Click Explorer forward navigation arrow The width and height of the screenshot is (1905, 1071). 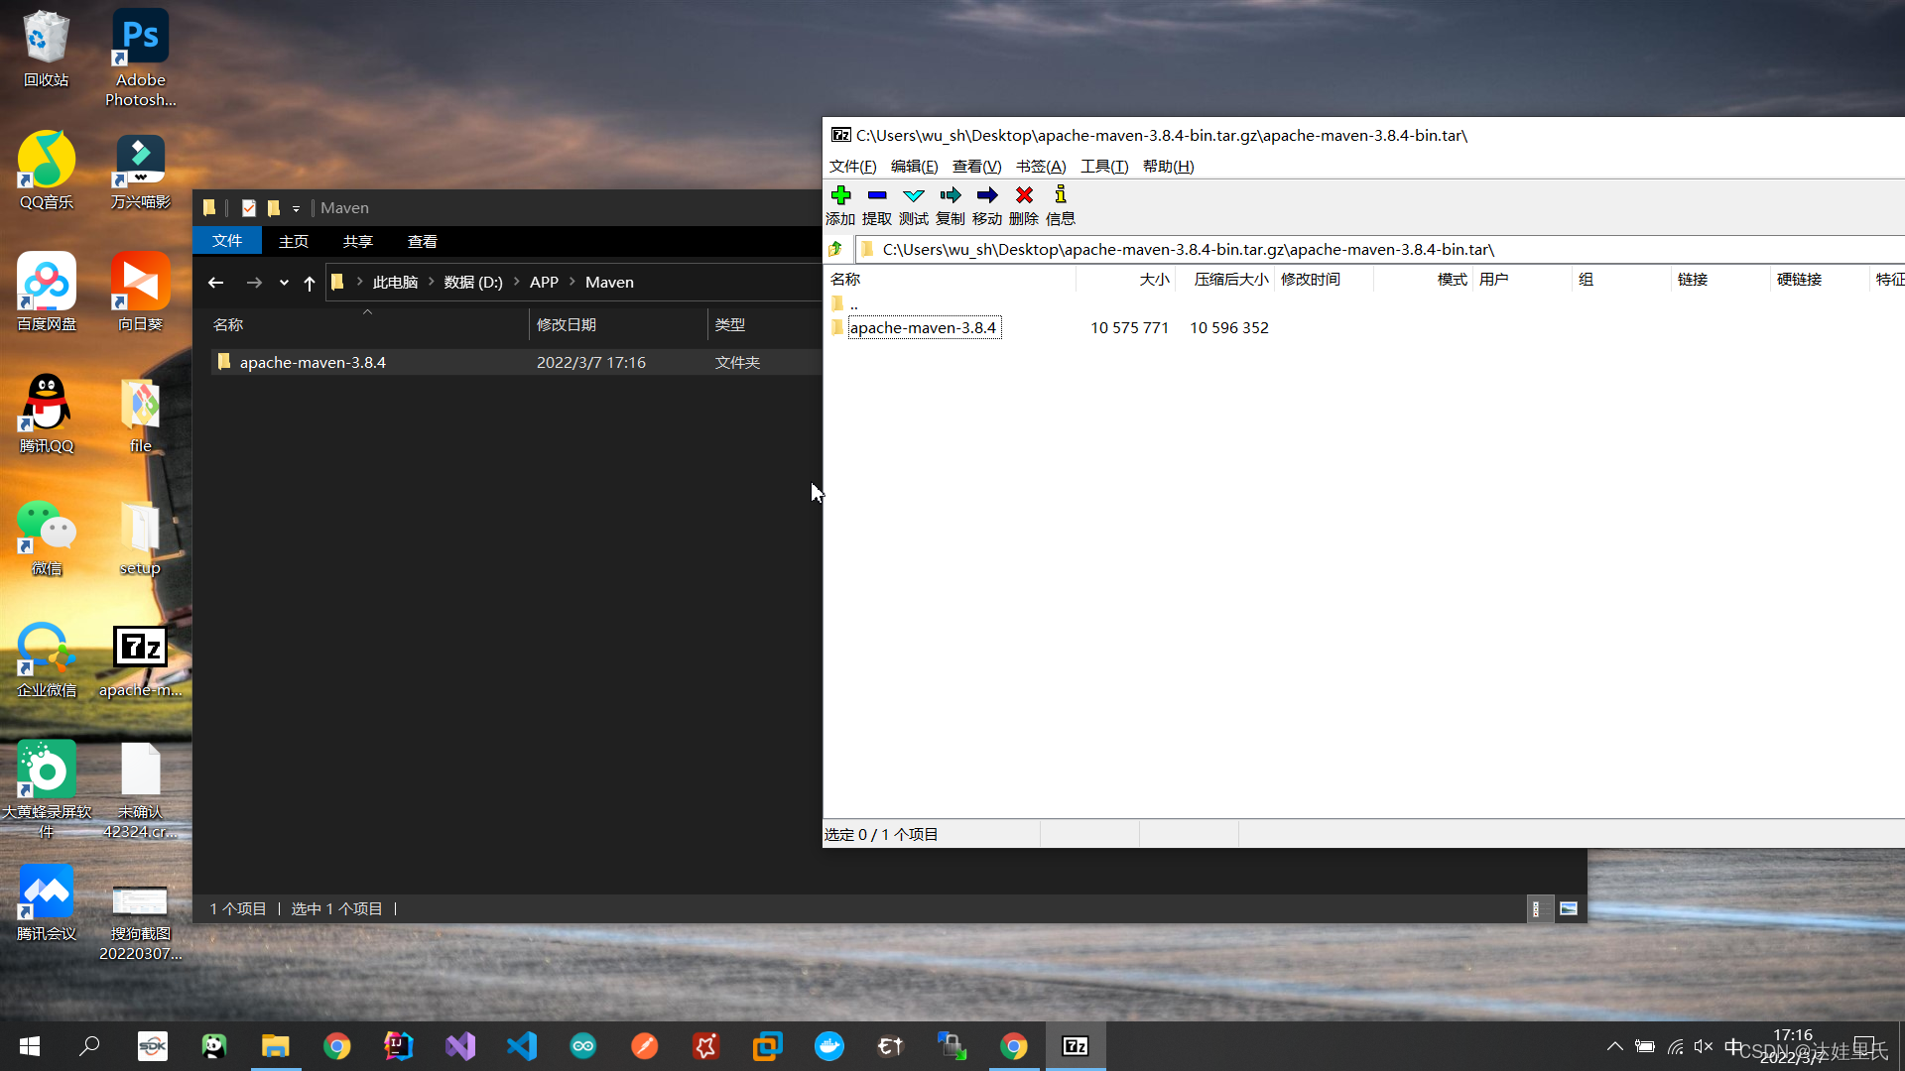(254, 283)
